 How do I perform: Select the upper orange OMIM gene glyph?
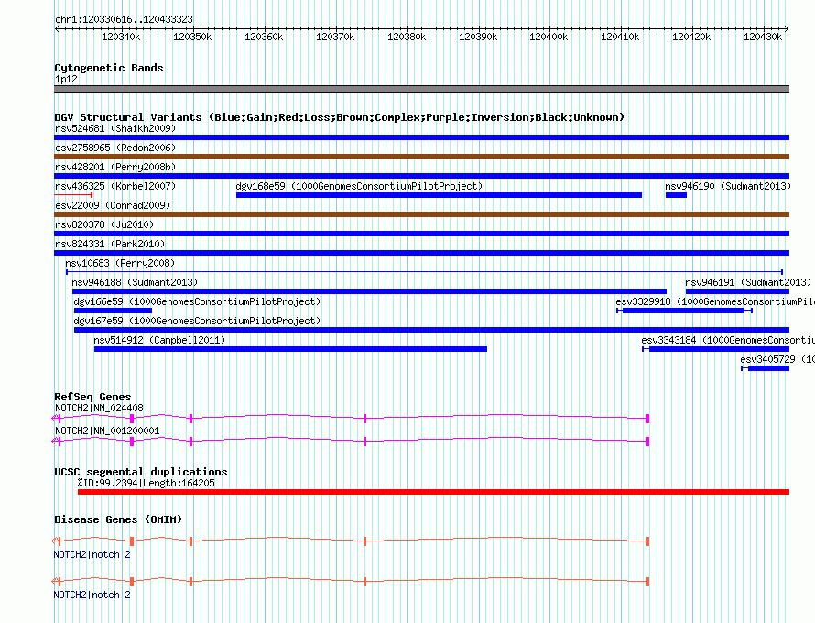tap(351, 541)
